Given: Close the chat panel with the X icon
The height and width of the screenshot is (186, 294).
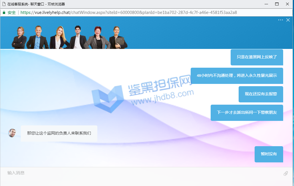Looking at the screenshot, I should click(x=288, y=20).
